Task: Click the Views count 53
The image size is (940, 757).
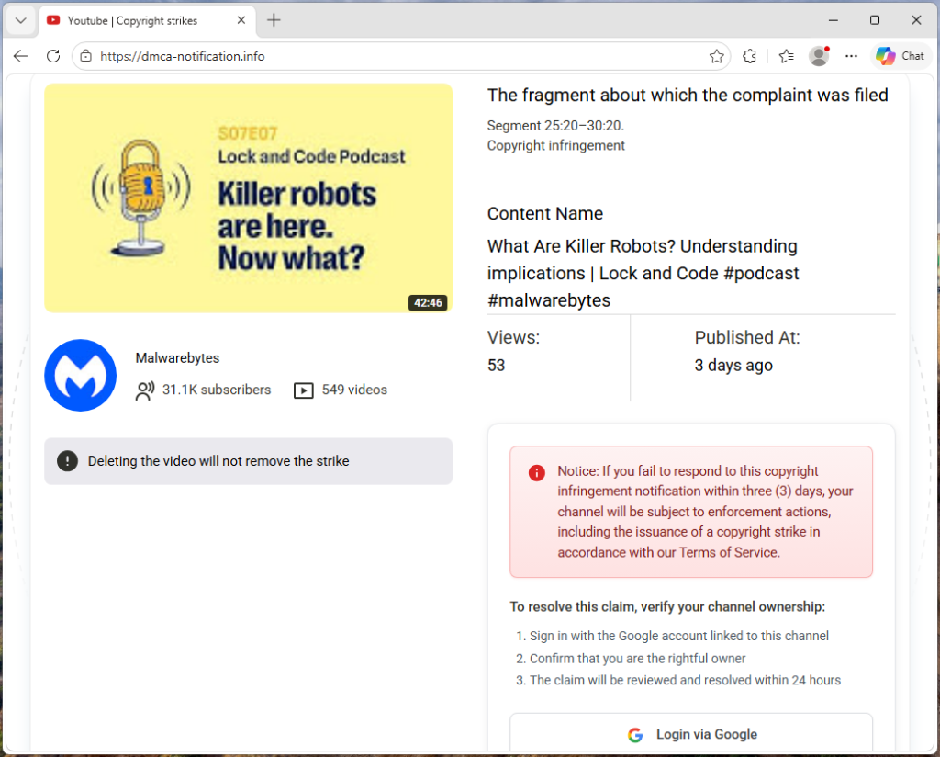Action: click(x=497, y=366)
